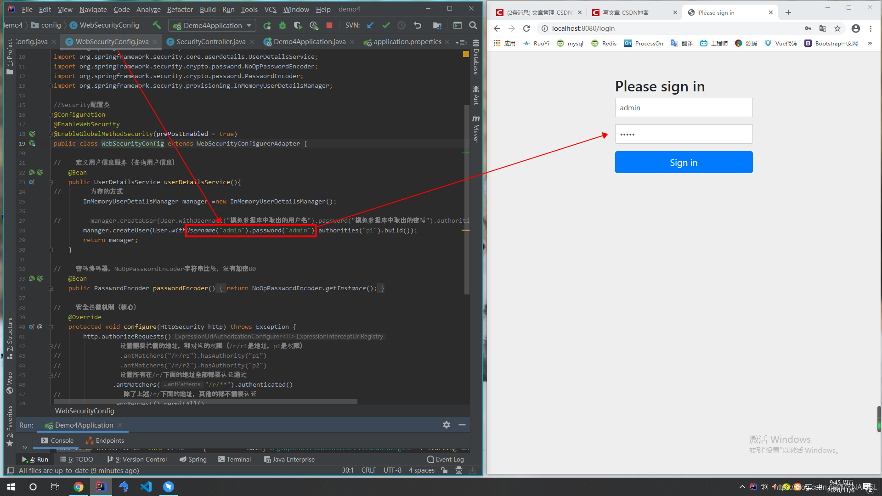Image resolution: width=882 pixels, height=496 pixels.
Task: Click SVN Update Project blue arrow
Action: pos(370,25)
